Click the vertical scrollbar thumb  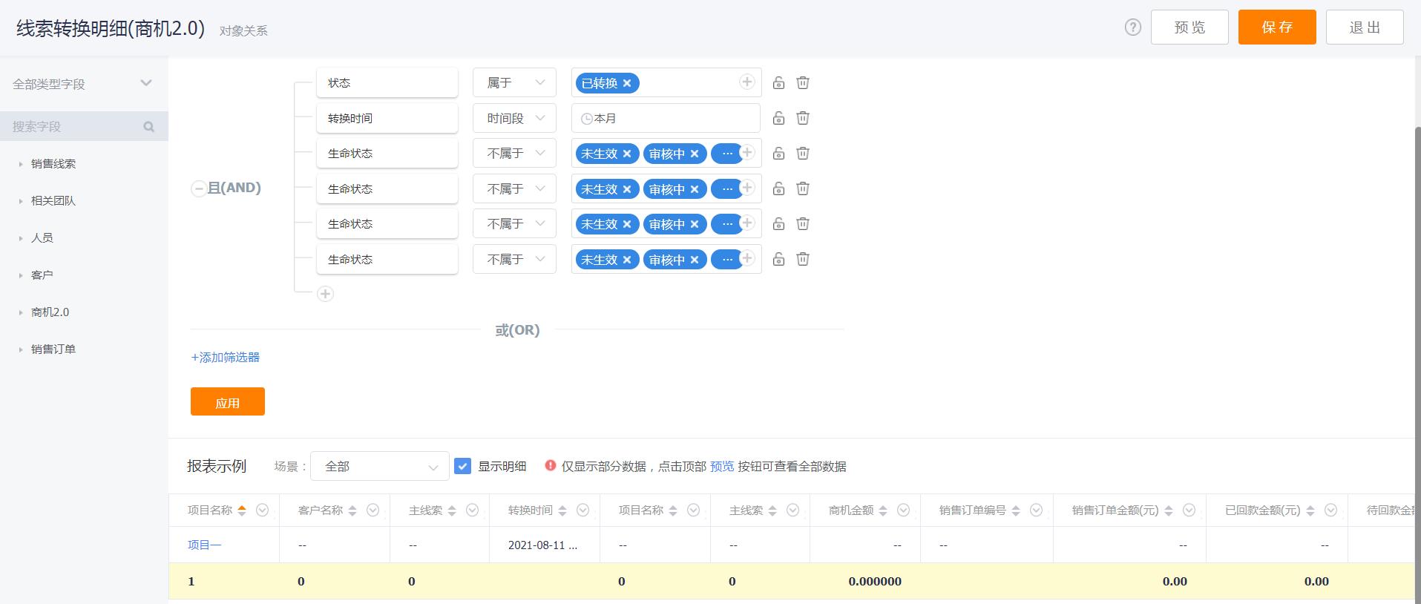point(1417,364)
